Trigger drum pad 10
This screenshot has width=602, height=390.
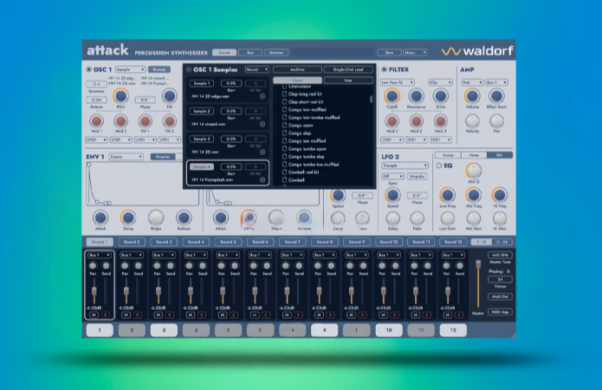[x=389, y=330]
